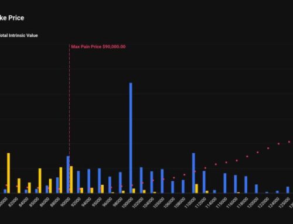Select the tallest blue bar at strike 100000

(131, 138)
